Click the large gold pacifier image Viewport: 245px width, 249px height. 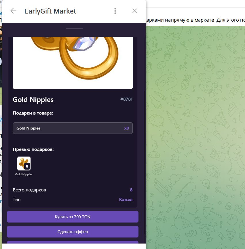(73, 63)
